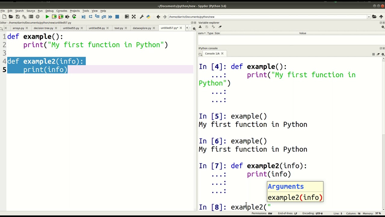Create a new file with the toolbar icon
Screen dimensions: 385x217
pyautogui.click(x=4, y=17)
